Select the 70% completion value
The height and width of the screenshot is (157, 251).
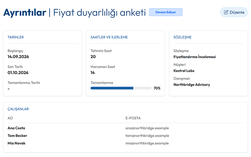tap(157, 88)
